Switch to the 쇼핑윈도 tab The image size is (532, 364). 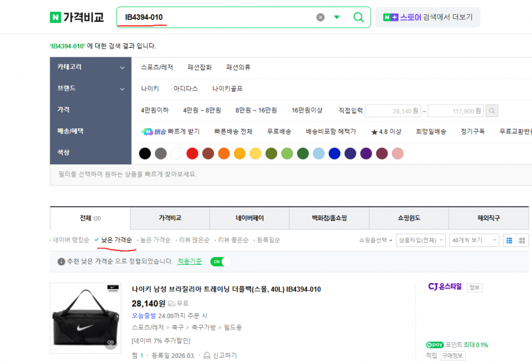point(409,218)
